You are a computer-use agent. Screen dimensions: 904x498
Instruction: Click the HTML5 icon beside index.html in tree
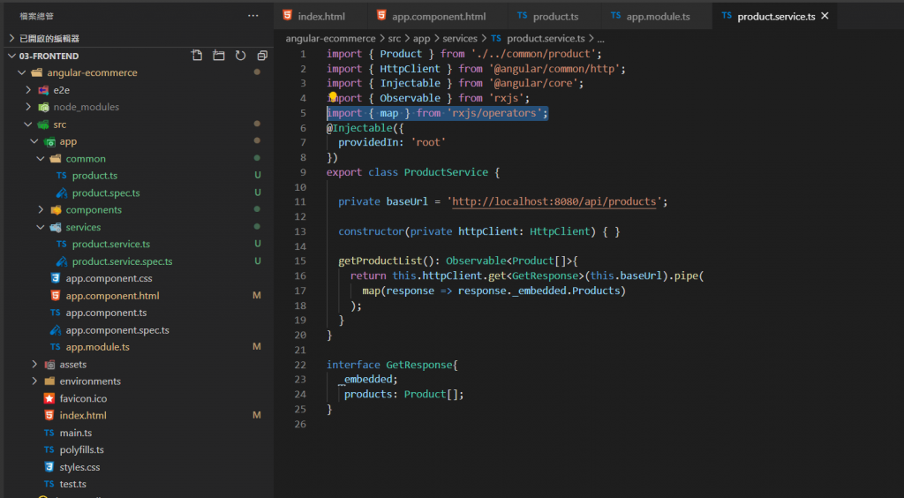(x=49, y=415)
